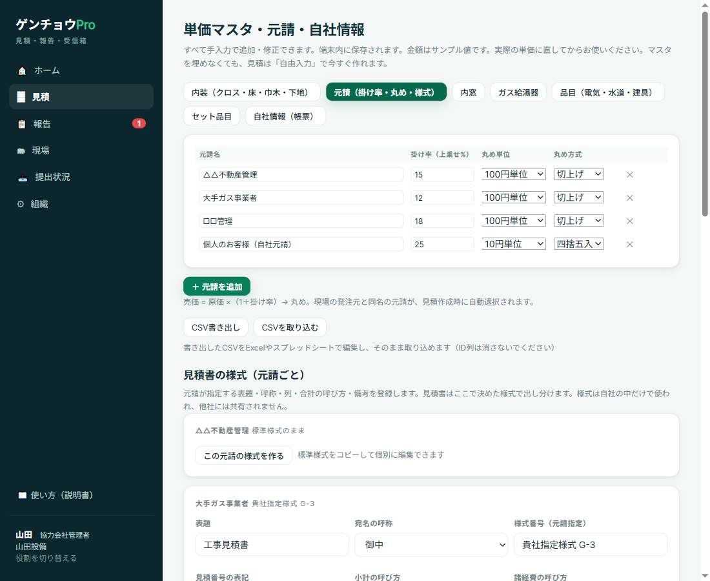Click the home icon in sidebar

[x=22, y=70]
